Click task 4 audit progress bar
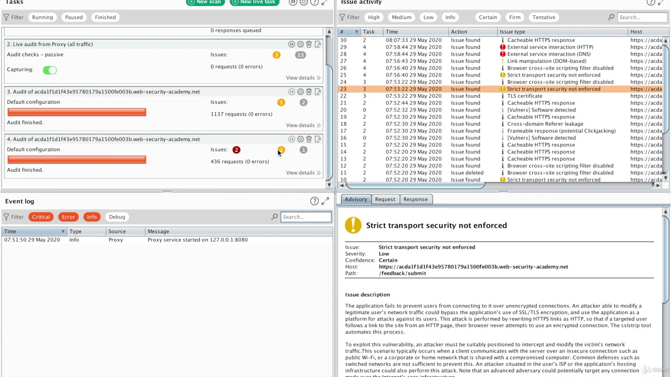 tap(77, 160)
